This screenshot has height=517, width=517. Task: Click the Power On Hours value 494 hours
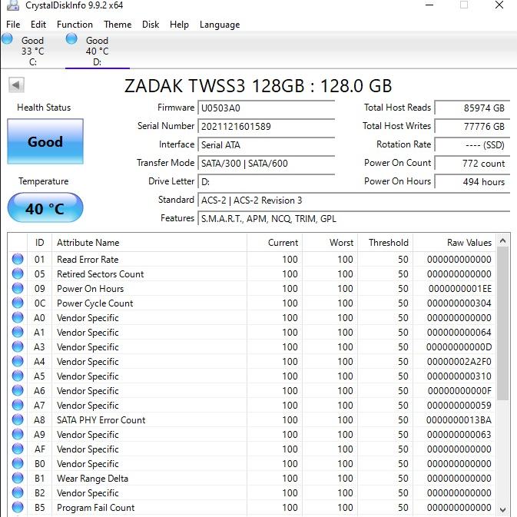coord(472,182)
